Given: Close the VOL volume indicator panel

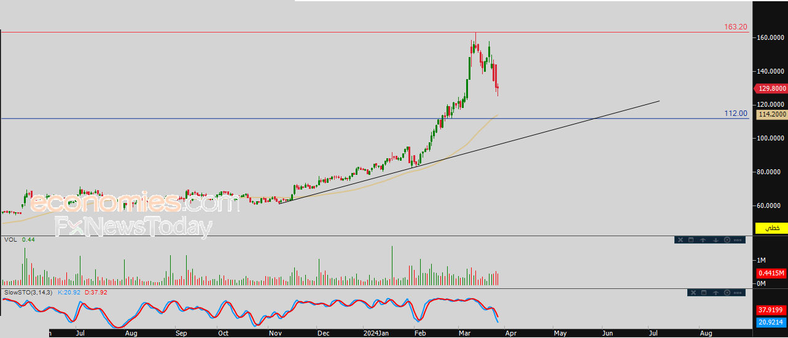Looking at the screenshot, I should tap(681, 240).
